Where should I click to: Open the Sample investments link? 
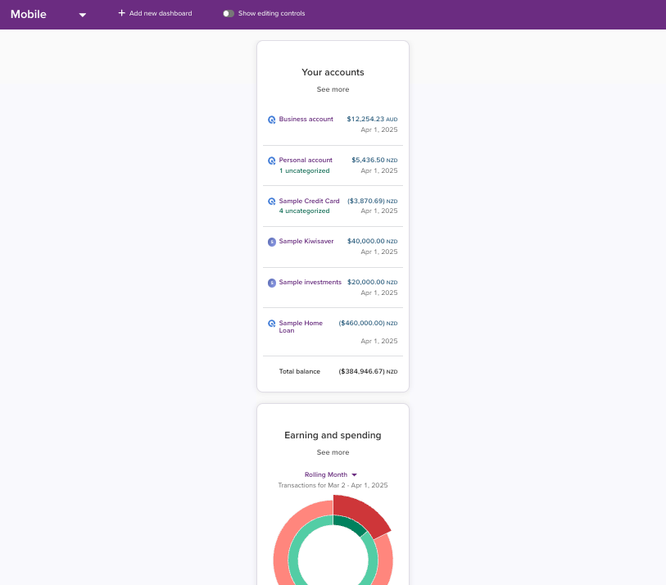click(310, 282)
